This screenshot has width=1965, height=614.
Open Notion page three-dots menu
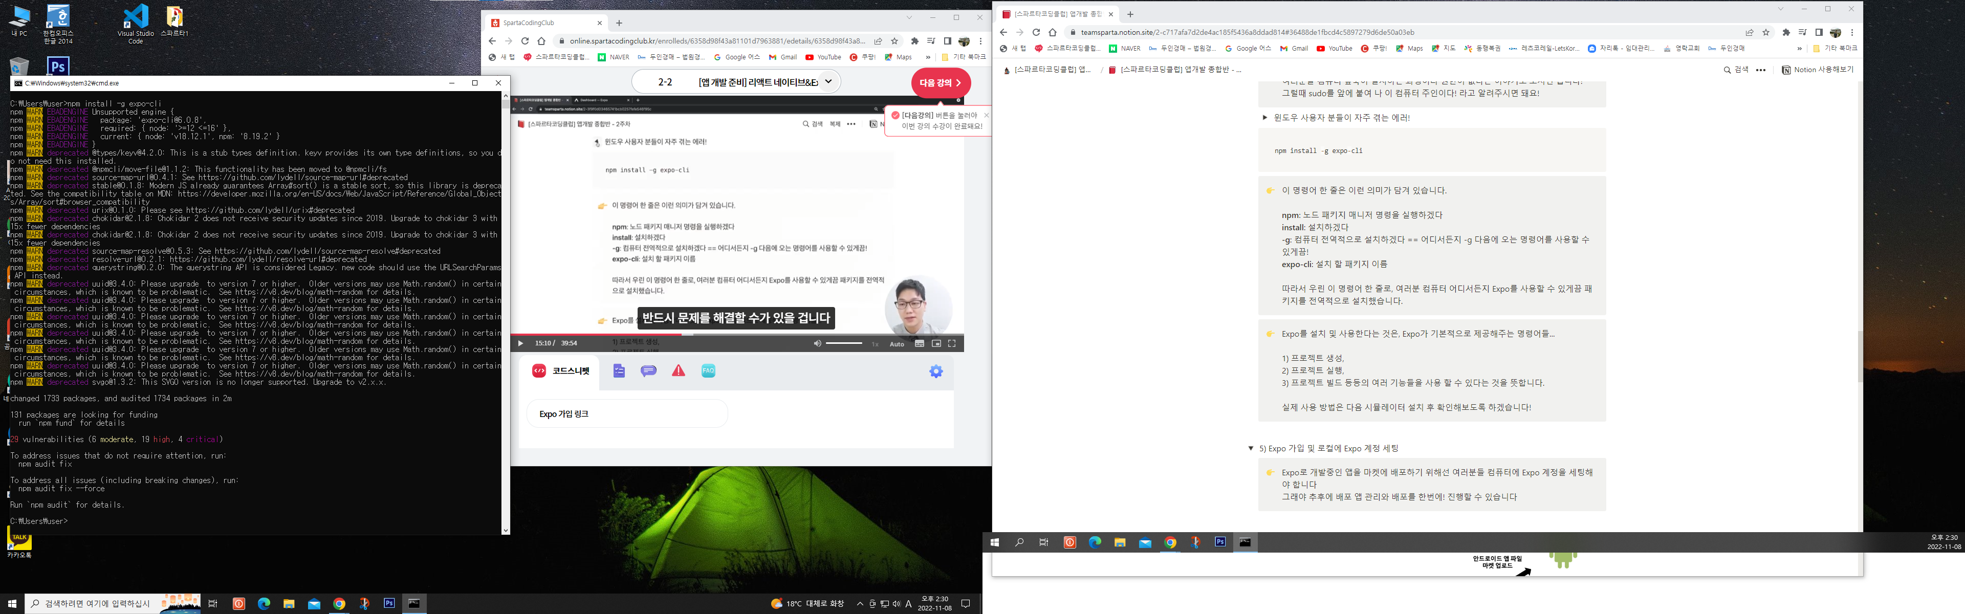[1760, 70]
